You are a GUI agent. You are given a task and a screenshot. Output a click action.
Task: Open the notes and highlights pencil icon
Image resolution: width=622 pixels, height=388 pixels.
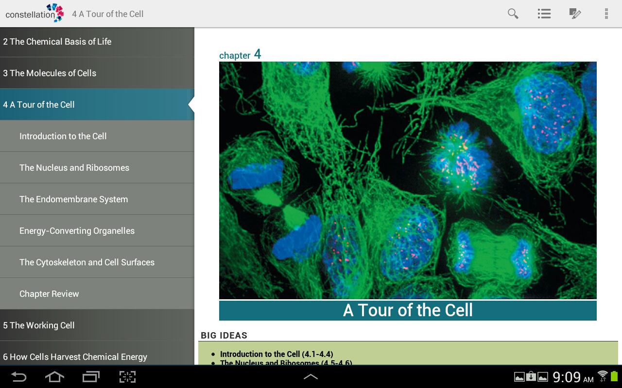(x=575, y=14)
